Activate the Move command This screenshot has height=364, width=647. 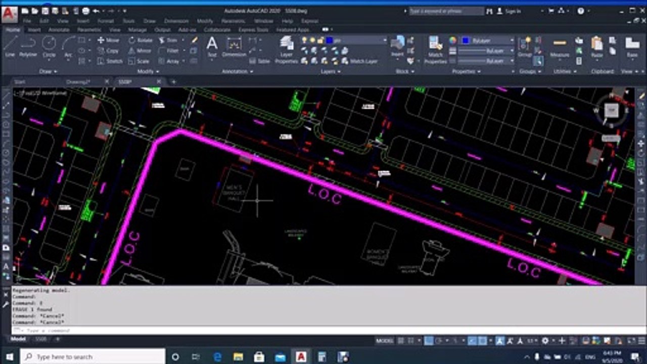coord(108,40)
